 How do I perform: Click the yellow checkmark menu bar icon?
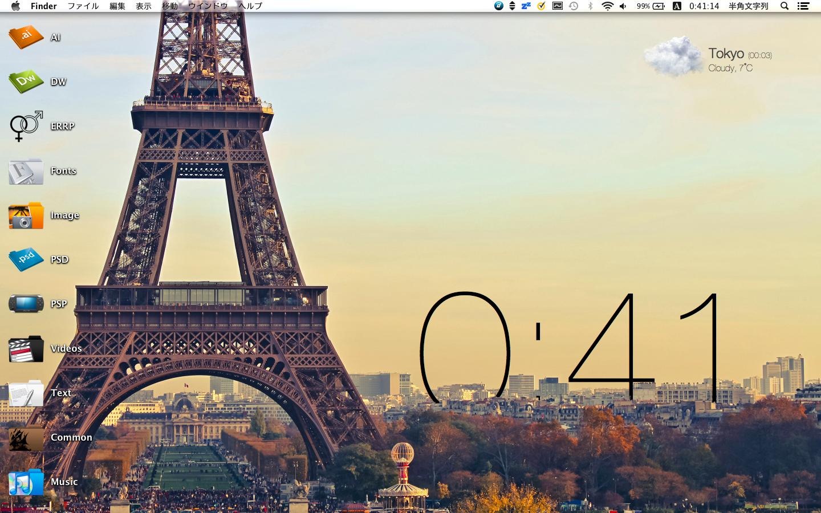coord(541,6)
